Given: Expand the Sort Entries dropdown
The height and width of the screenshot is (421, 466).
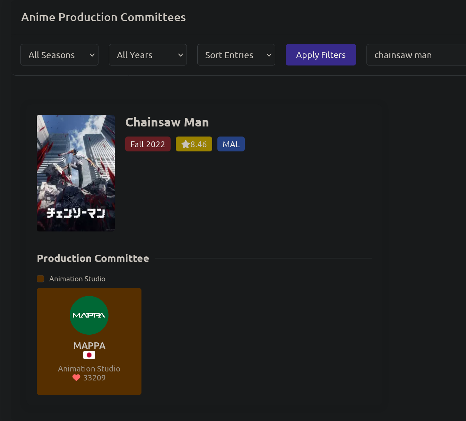Looking at the screenshot, I should [x=236, y=55].
